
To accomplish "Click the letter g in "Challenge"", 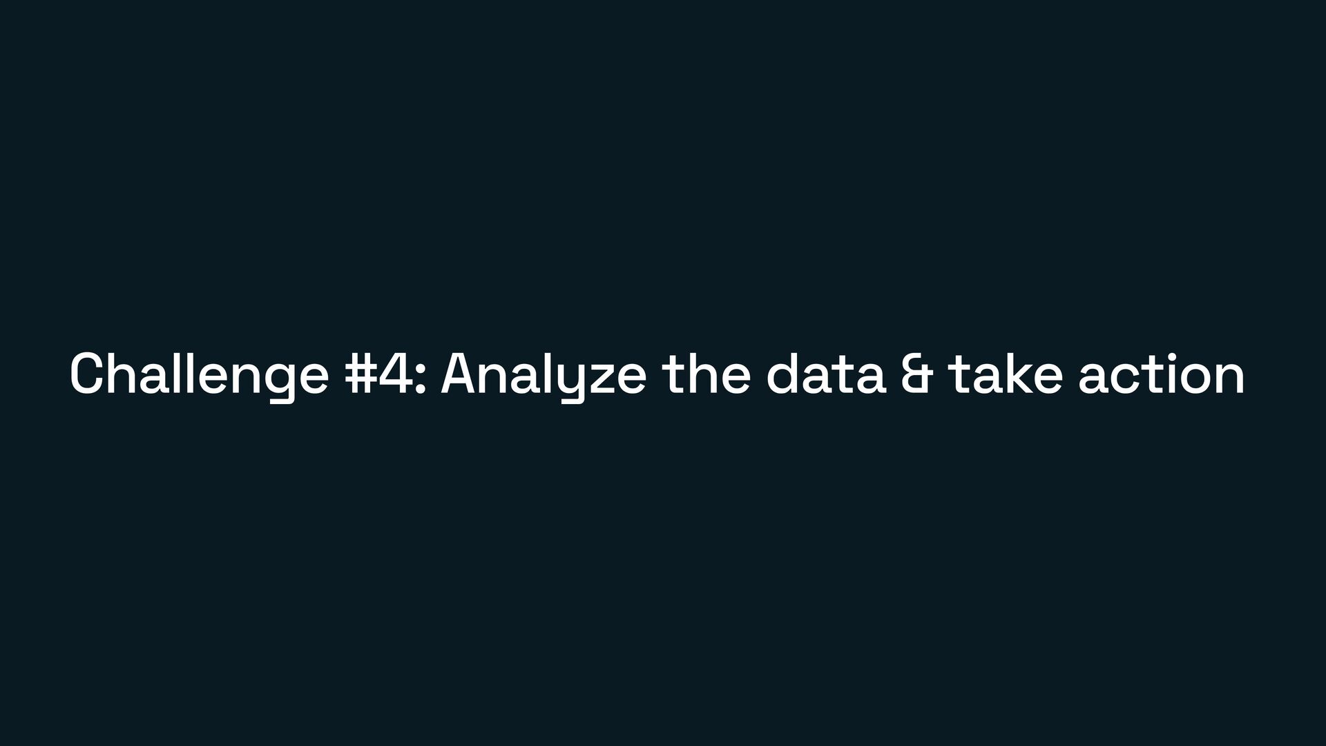I will pyautogui.click(x=279, y=383).
